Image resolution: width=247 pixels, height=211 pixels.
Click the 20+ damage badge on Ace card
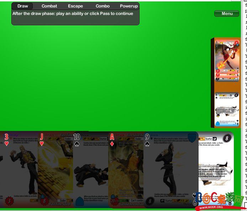[115, 201]
